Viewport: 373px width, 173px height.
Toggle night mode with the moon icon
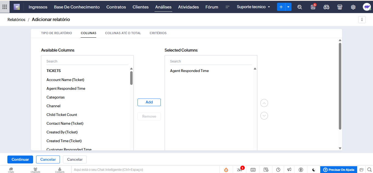[x=314, y=170]
